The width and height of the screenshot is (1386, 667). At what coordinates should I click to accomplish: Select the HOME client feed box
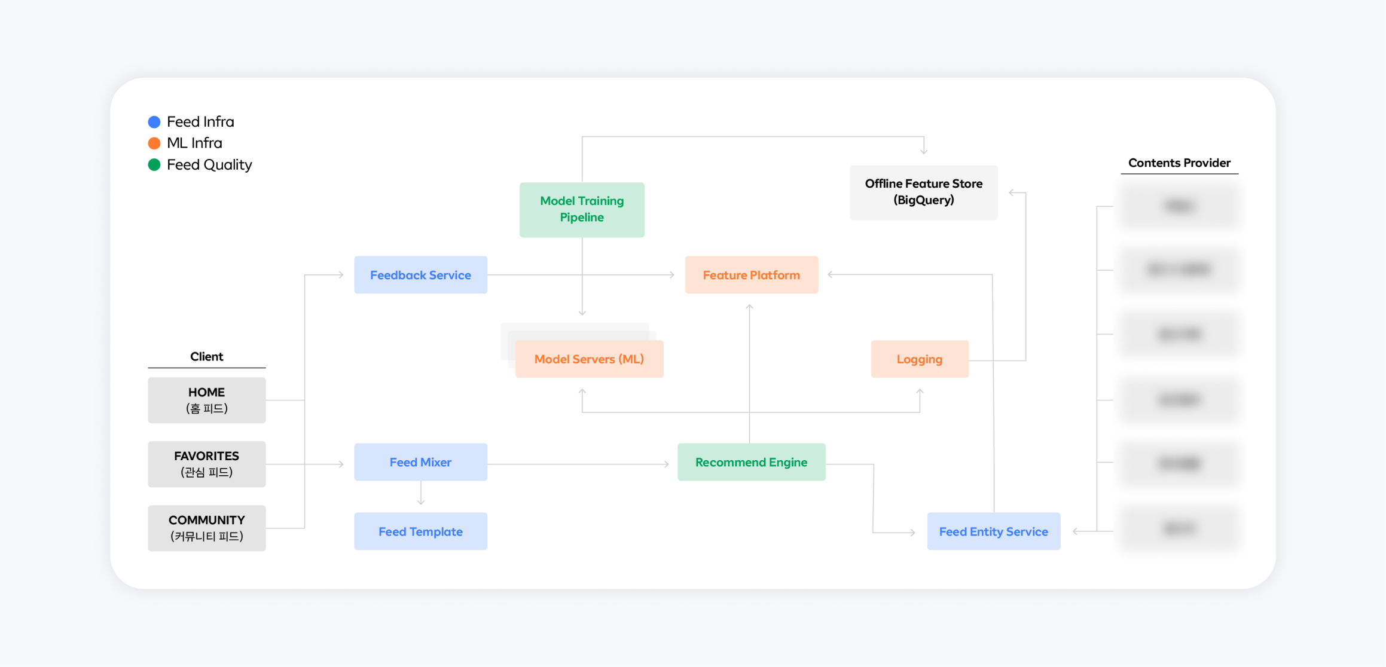pos(206,400)
